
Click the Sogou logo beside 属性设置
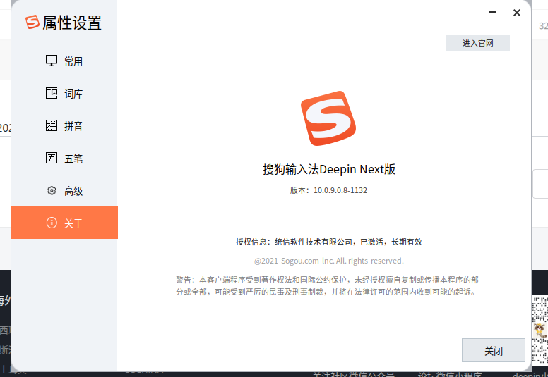[32, 22]
